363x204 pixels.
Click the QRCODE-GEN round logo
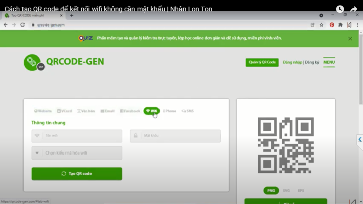34,62
